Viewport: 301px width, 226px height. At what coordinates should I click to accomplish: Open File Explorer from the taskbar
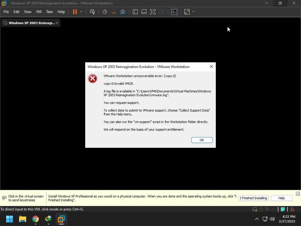point(22,219)
